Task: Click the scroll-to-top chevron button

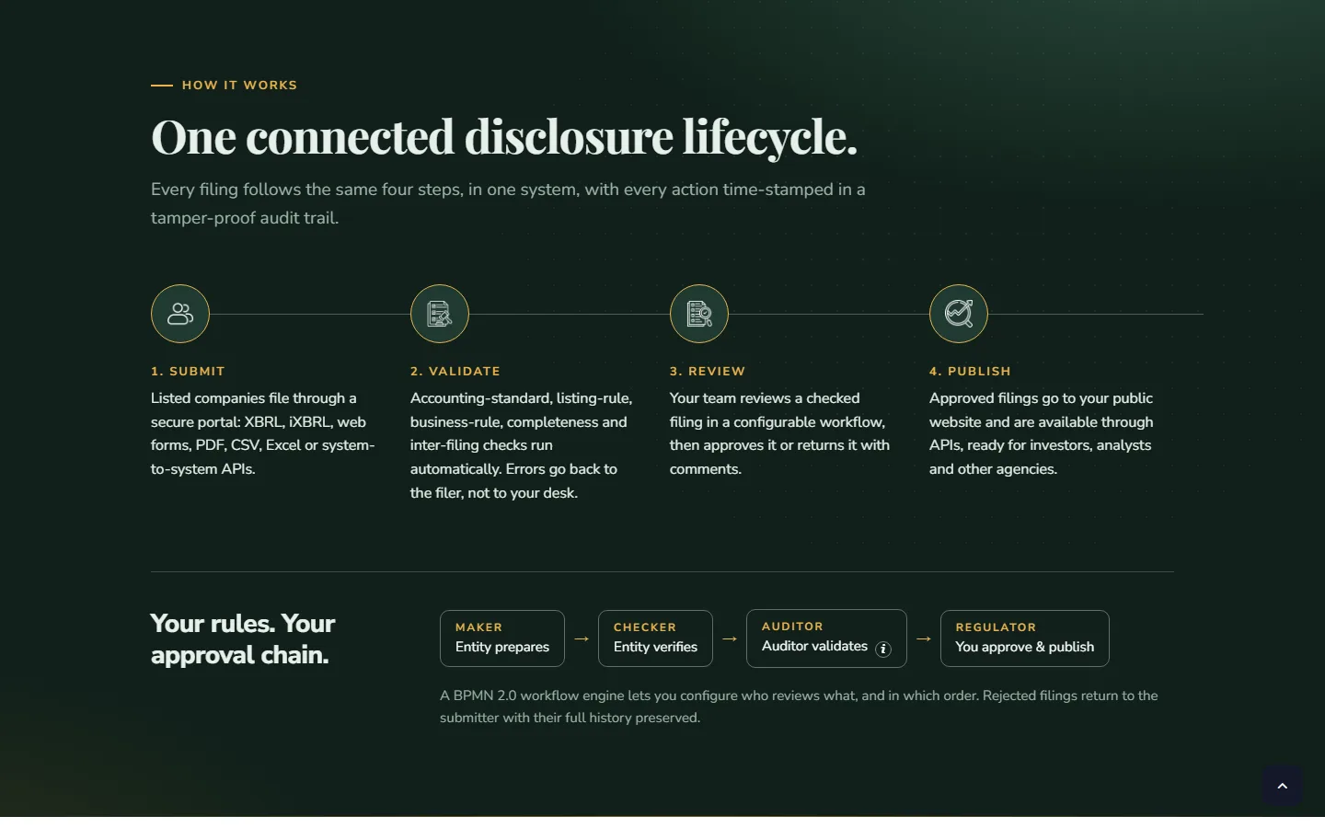Action: click(x=1282, y=786)
